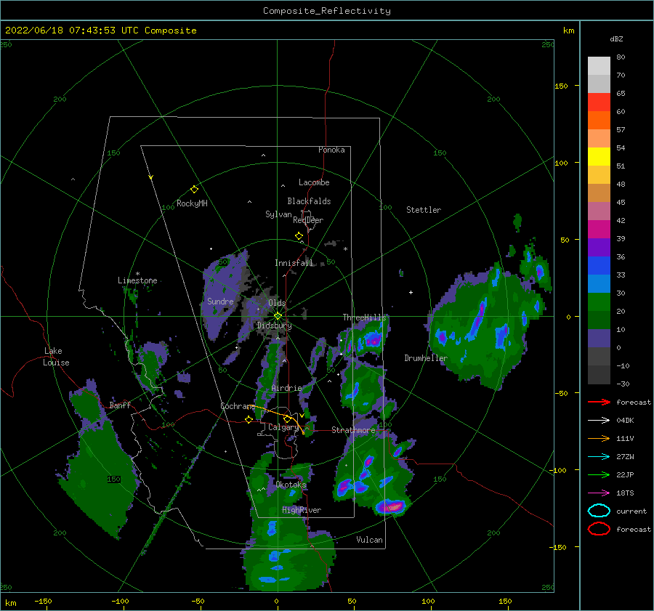Click the Lacombe city label
The image size is (654, 611).
click(x=314, y=182)
